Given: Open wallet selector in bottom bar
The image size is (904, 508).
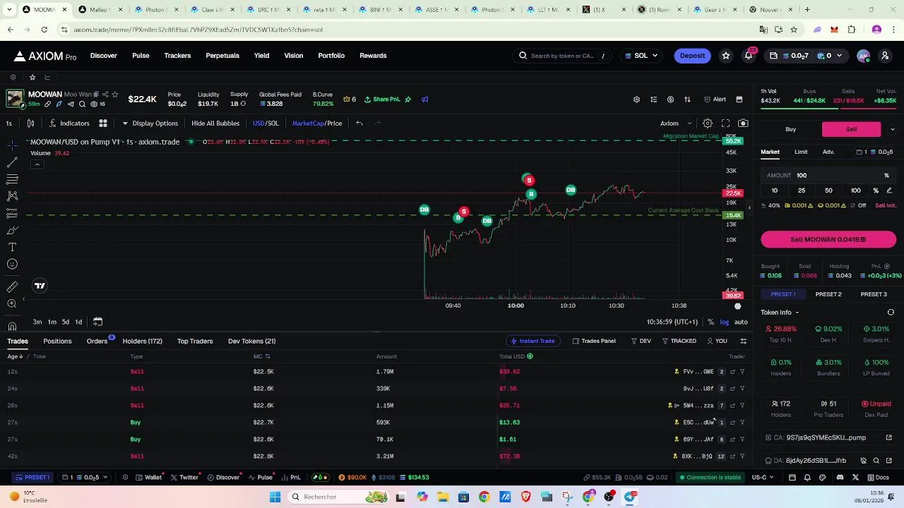Looking at the screenshot, I should click(x=85, y=478).
